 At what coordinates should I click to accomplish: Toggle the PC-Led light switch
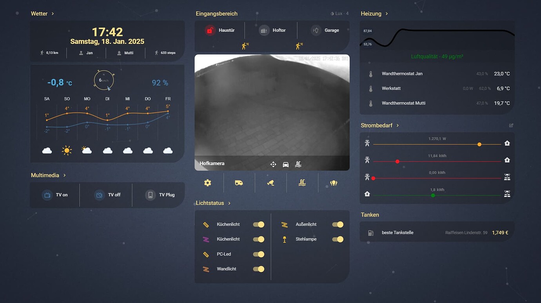pyautogui.click(x=259, y=254)
